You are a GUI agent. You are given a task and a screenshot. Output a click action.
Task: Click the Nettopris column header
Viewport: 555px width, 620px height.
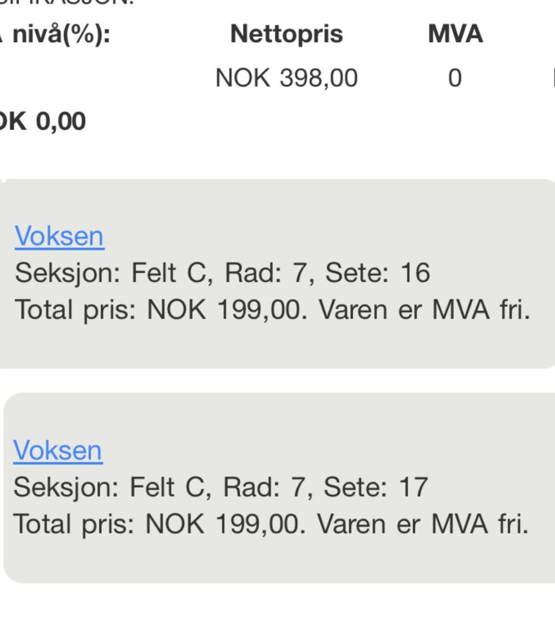[286, 35]
